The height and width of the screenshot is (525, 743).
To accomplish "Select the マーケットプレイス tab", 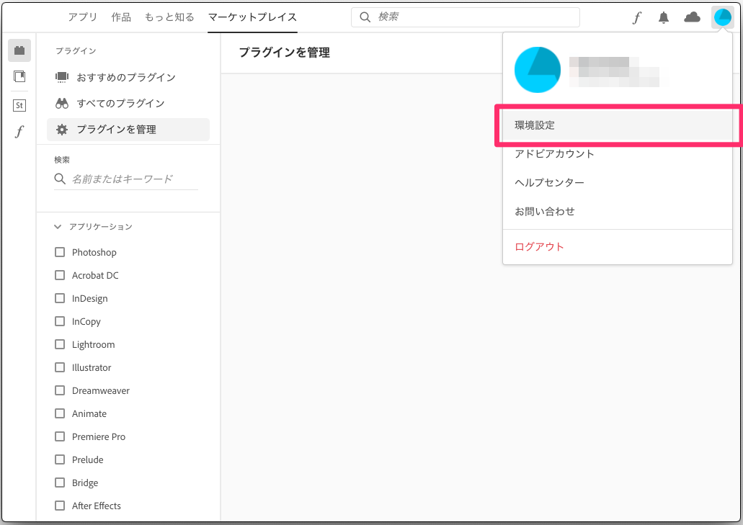I will [x=252, y=17].
